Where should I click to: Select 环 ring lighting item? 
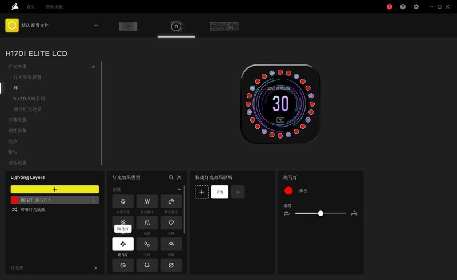pyautogui.click(x=16, y=88)
